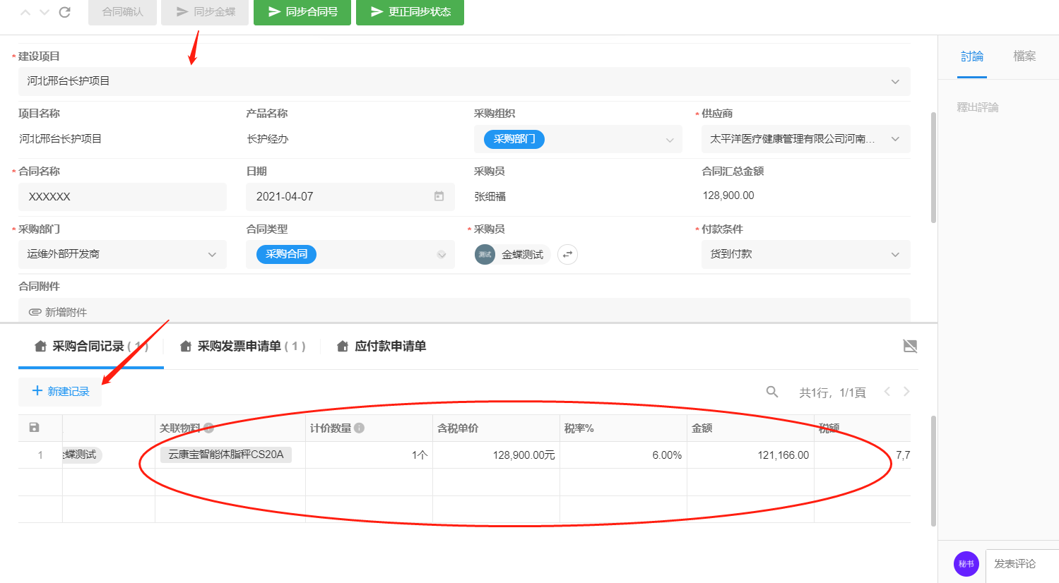Expand the 建设项目 dropdown
This screenshot has width=1059, height=583.
point(895,81)
